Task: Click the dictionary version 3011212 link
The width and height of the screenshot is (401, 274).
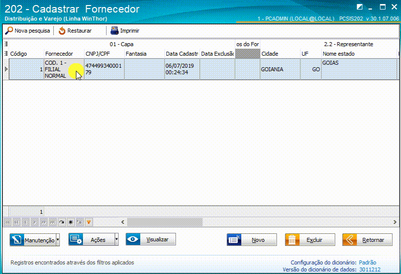Action: point(370,269)
